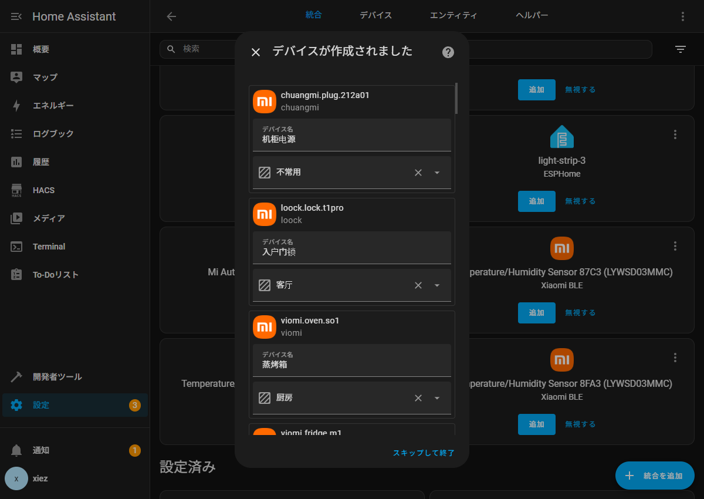Image resolution: width=704 pixels, height=499 pixels.
Task: Switch to the デバイス tab
Action: coord(376,15)
